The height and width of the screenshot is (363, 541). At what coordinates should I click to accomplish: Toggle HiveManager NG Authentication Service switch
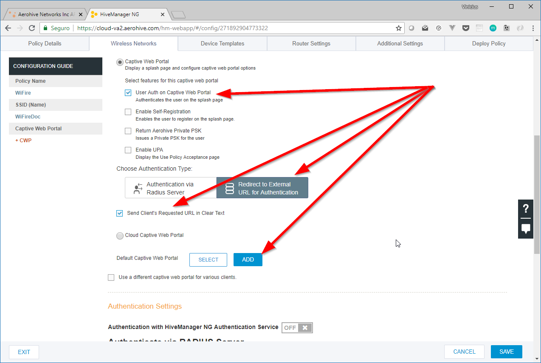pyautogui.click(x=297, y=327)
